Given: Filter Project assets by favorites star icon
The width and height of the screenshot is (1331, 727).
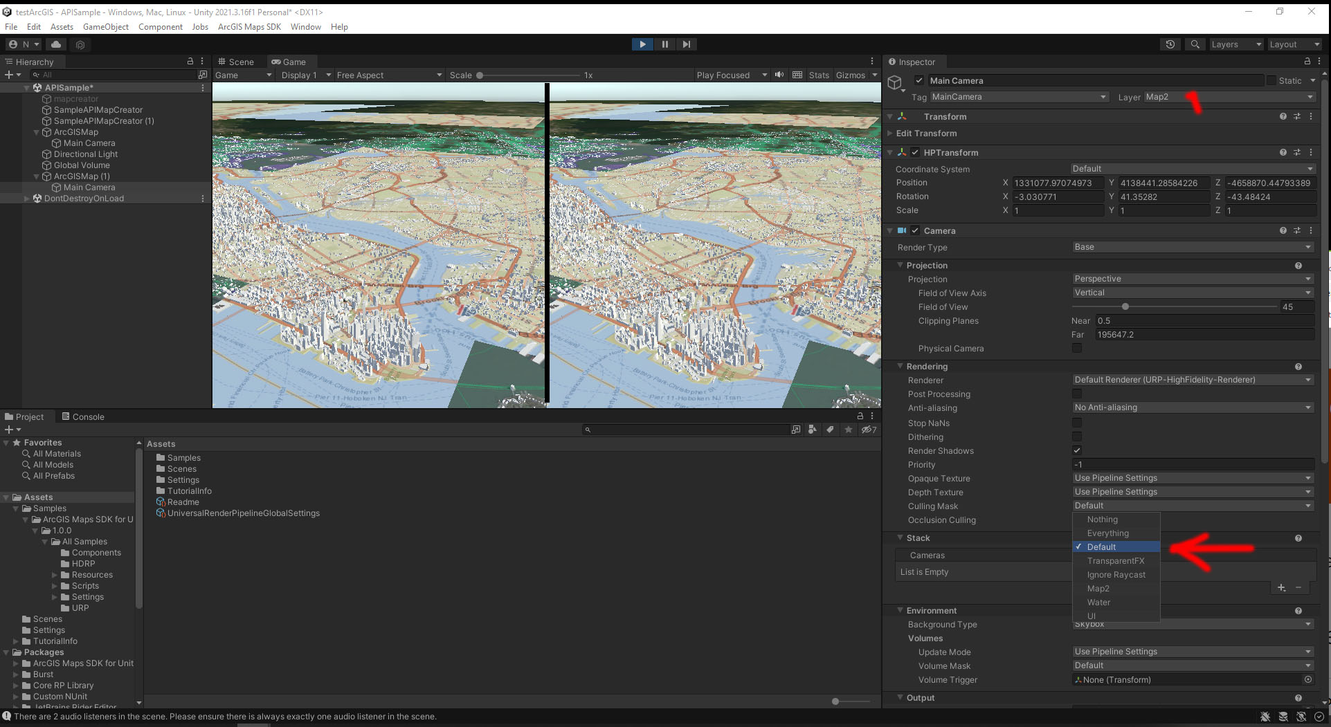Looking at the screenshot, I should 848,429.
